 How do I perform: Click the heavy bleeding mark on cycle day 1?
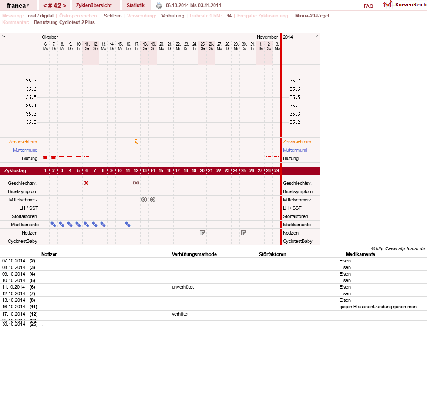tap(45, 157)
